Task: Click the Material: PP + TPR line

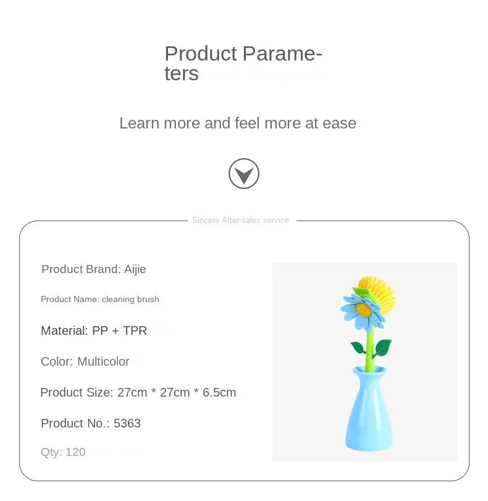Action: (94, 330)
